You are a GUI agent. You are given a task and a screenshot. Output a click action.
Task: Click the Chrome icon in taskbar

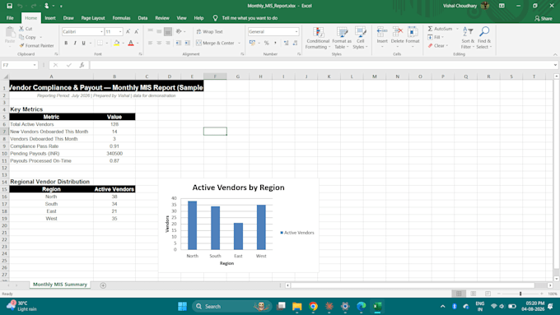coord(313,307)
